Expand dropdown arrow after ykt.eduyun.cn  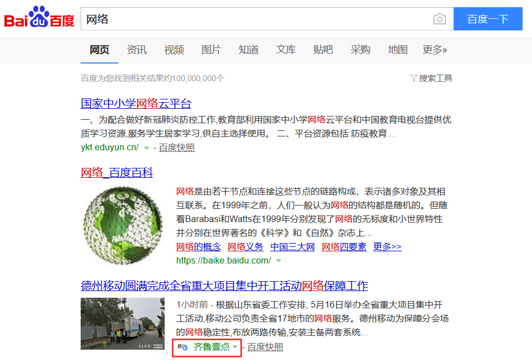(146, 148)
